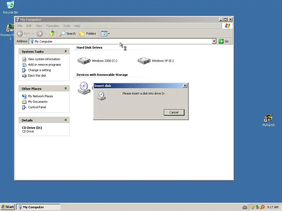Select the Windows 2000 (C:) drive icon
The width and height of the screenshot is (282, 211).
84,61
